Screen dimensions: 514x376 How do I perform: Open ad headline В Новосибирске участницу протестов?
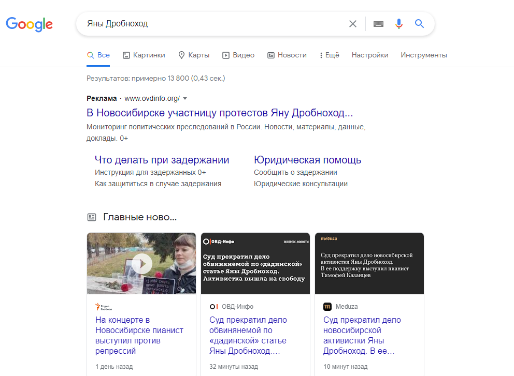220,113
